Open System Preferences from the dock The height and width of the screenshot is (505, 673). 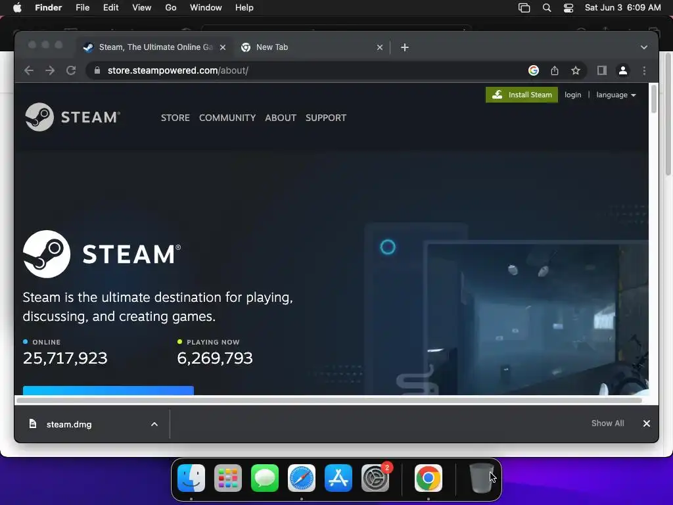pos(375,478)
